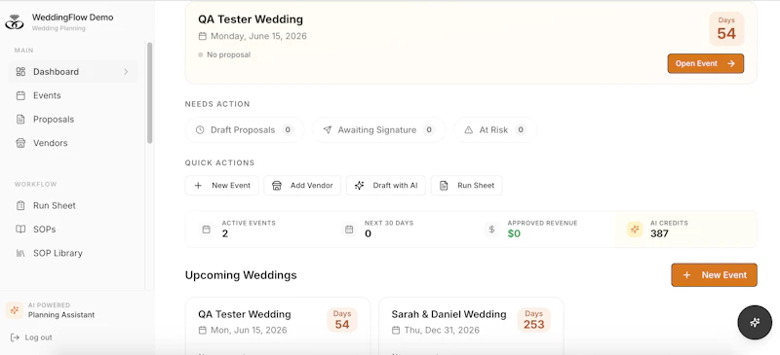
Task: Open the floating AI assistant sparkle button
Action: click(x=755, y=322)
